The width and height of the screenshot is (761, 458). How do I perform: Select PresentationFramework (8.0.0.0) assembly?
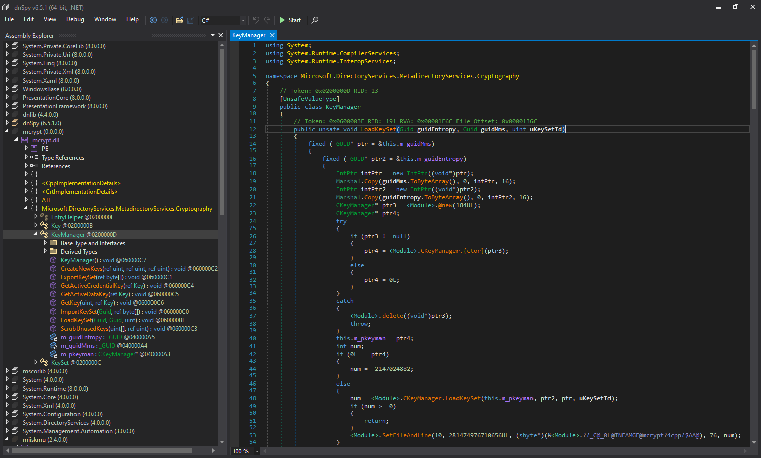click(x=65, y=106)
